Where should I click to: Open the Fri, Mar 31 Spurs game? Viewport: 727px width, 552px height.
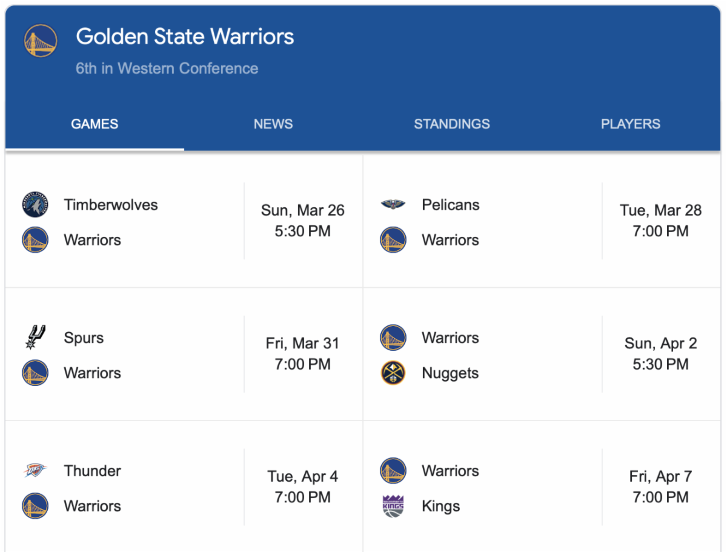coord(302,354)
